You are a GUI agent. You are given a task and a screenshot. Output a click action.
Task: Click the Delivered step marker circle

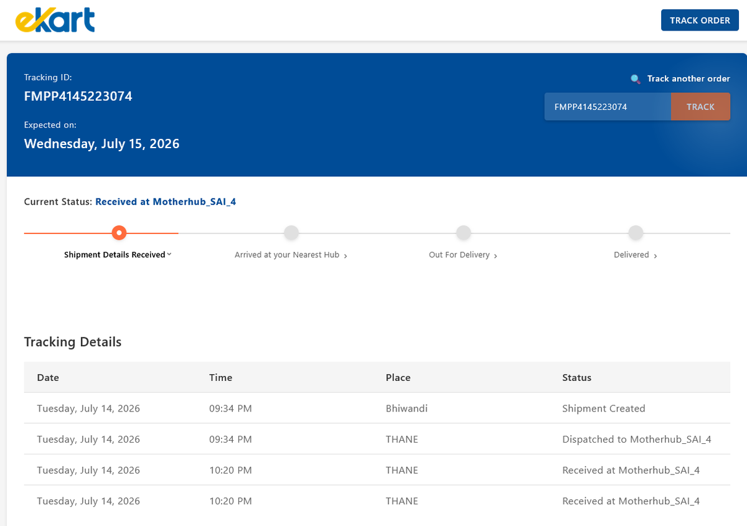tap(636, 233)
